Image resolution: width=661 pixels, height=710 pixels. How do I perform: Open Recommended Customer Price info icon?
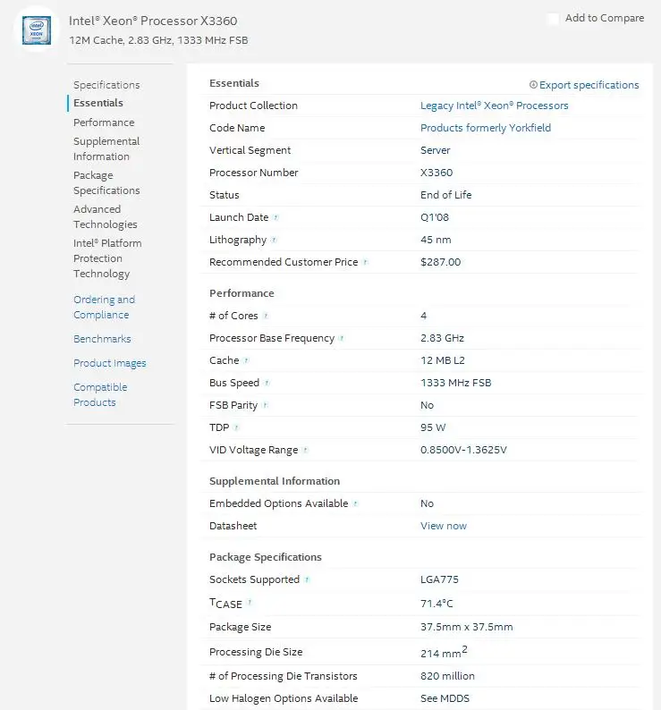pos(365,262)
